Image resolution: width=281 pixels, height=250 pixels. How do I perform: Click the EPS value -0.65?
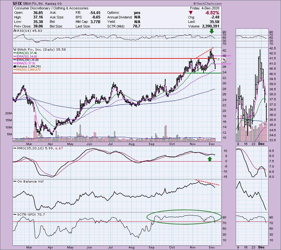pos(96,17)
